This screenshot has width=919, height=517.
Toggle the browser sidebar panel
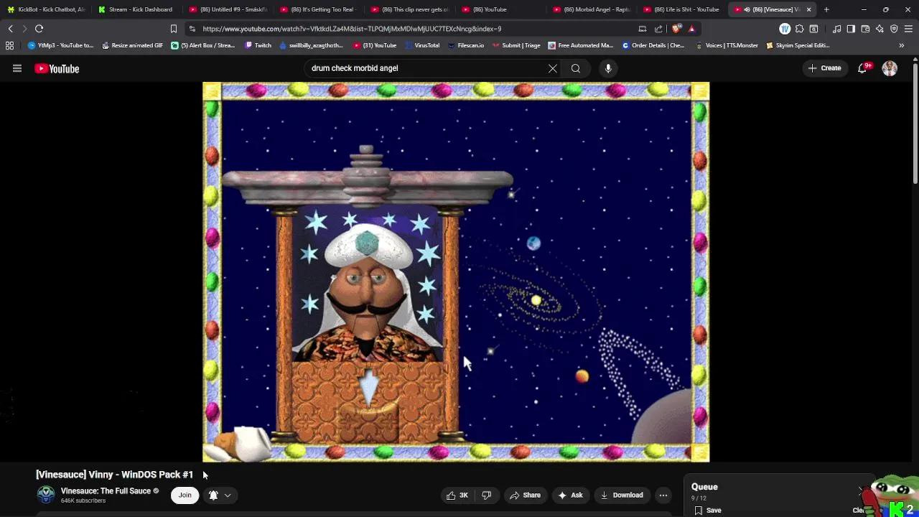point(851,29)
